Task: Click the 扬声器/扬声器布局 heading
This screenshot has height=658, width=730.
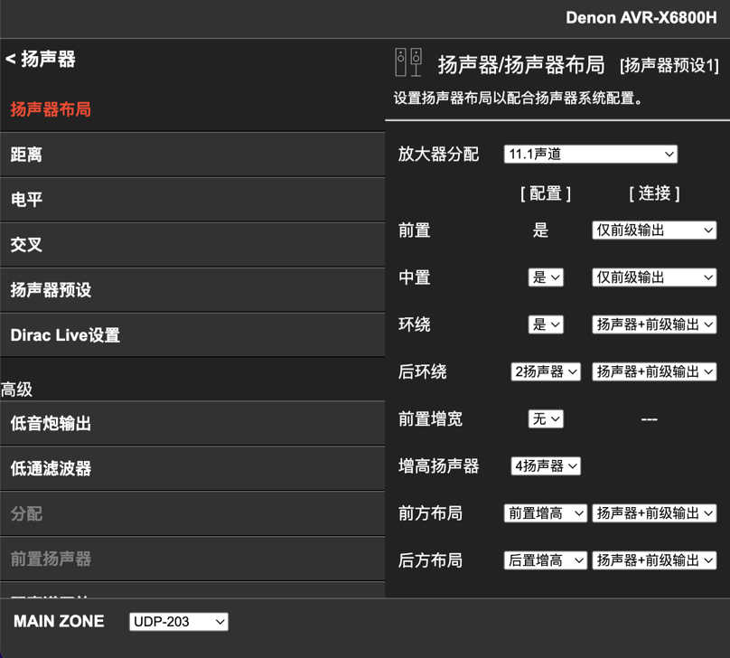Action: [x=521, y=65]
